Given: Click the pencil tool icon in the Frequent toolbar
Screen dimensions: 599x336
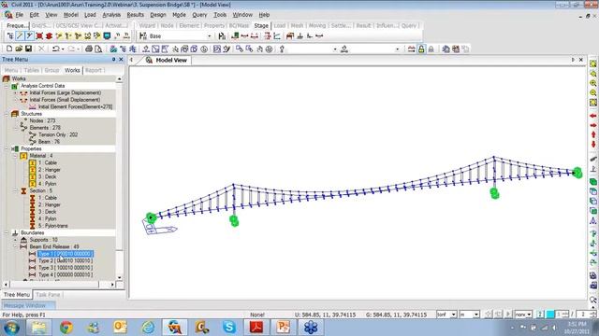Looking at the screenshot, I should click(x=20, y=36).
